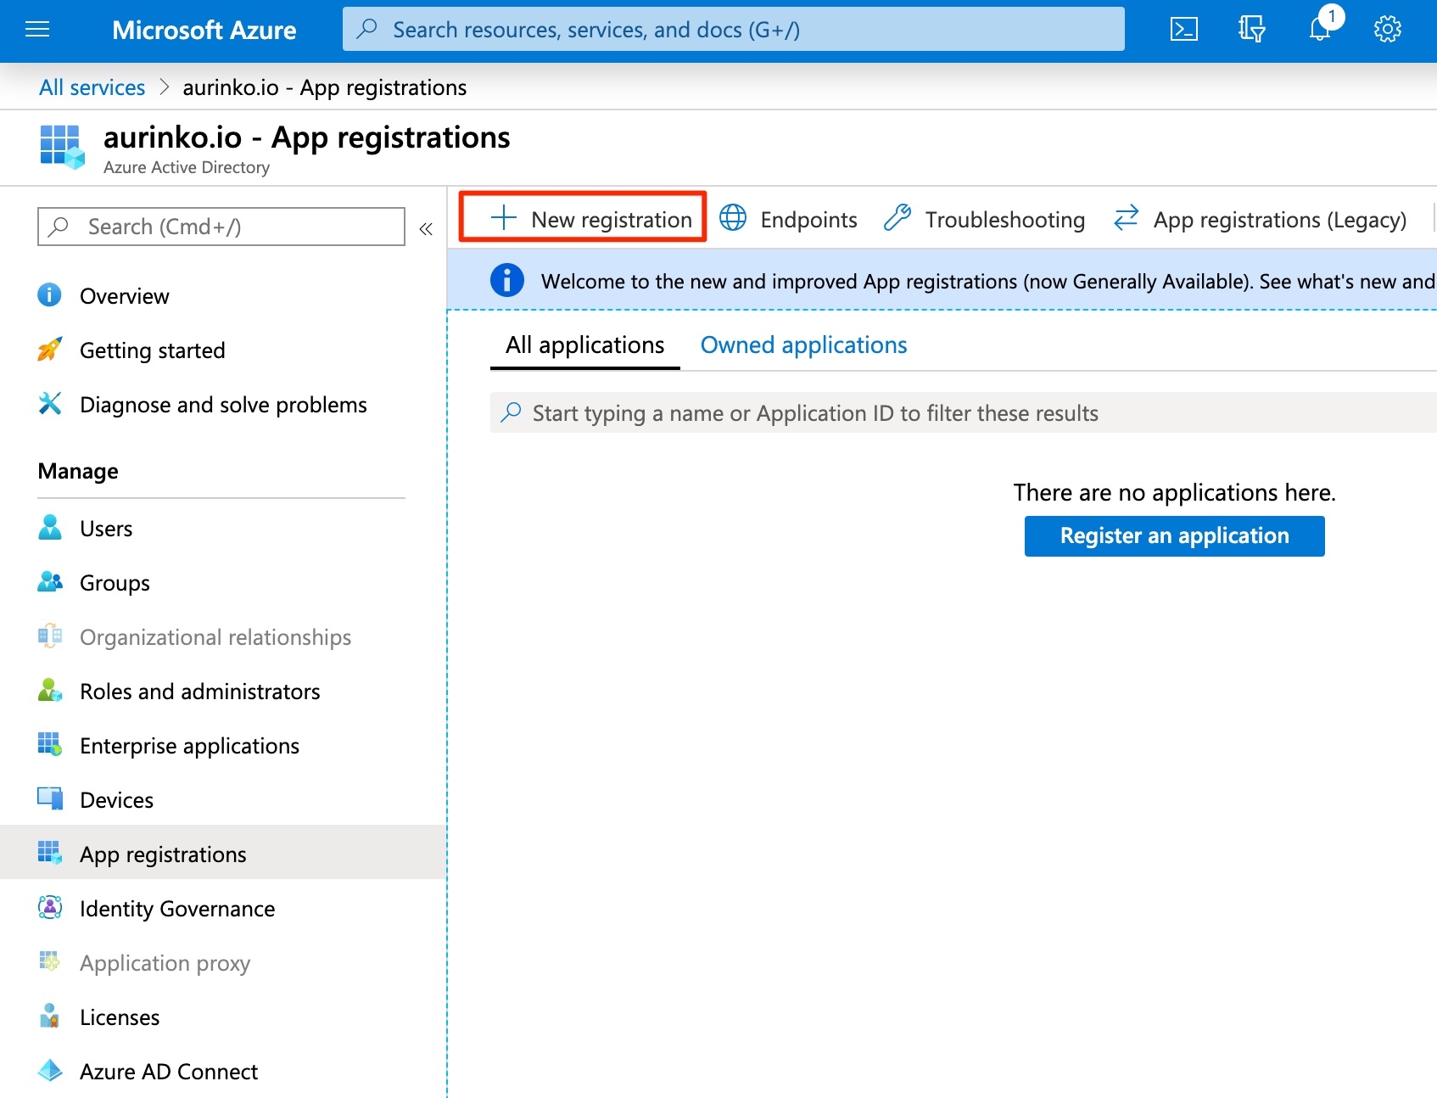Collapse the sidebar with double chevron
The width and height of the screenshot is (1437, 1098).
426,228
